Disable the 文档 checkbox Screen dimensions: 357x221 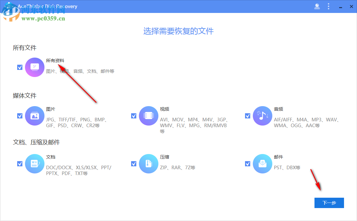20,163
